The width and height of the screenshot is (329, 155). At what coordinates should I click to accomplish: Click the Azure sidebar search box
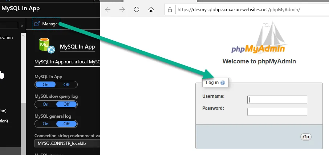tap(9, 25)
